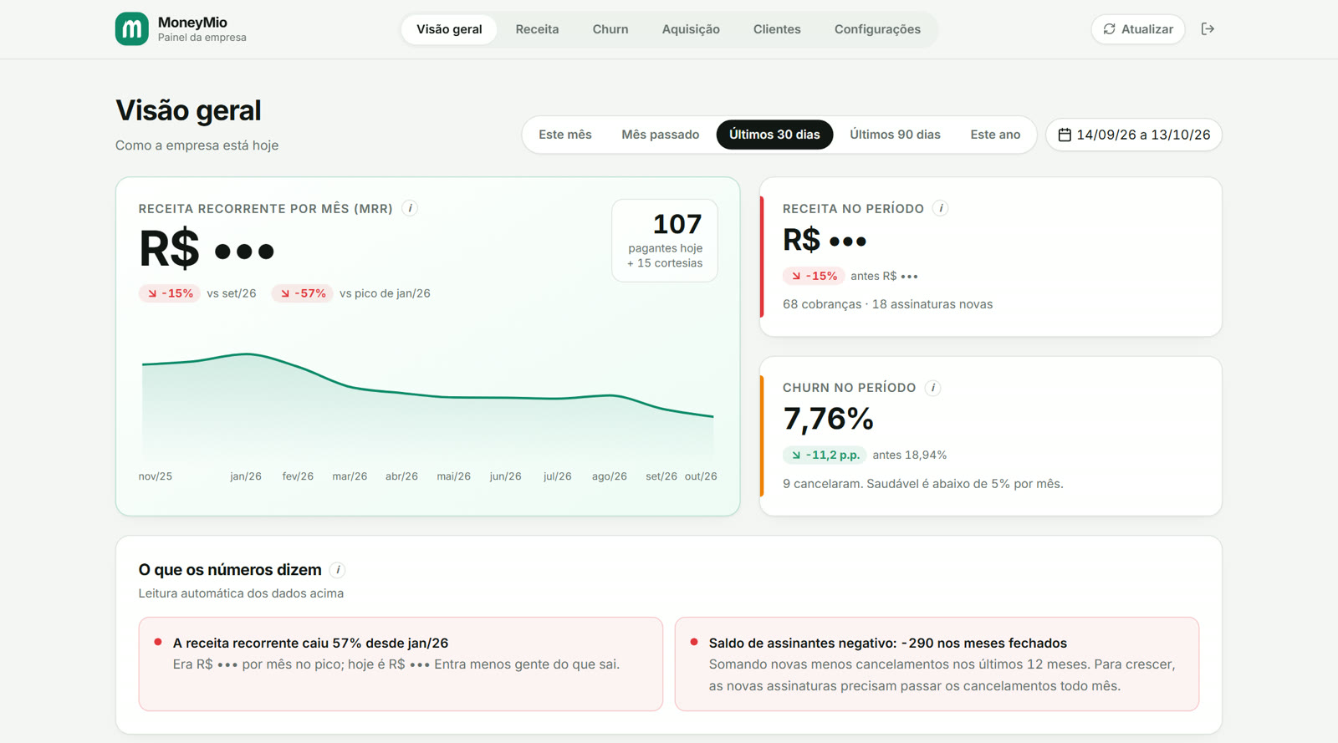Click the -57% vs pico de jan/26 badge
1338x743 pixels.
tap(303, 293)
